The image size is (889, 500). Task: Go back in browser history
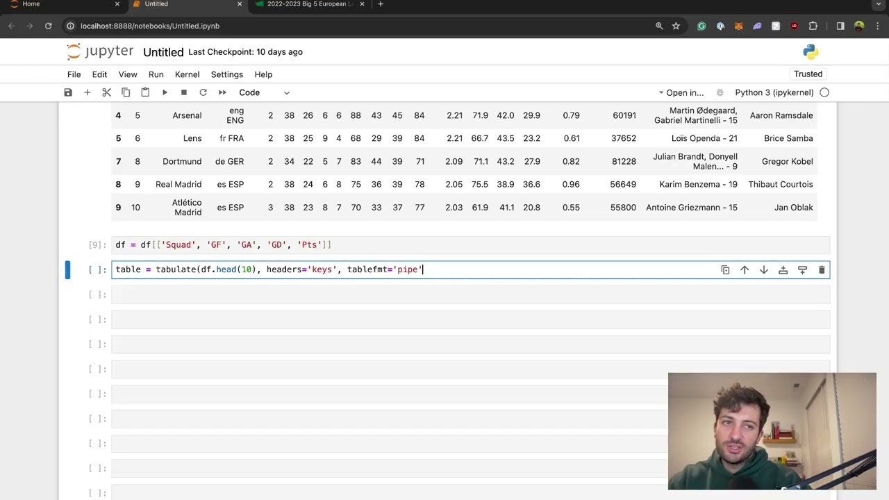tap(12, 26)
